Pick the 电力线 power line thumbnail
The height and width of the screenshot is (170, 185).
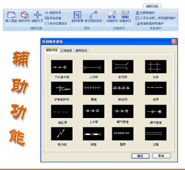tap(62, 134)
